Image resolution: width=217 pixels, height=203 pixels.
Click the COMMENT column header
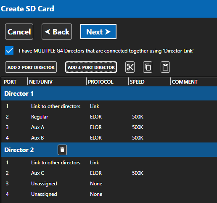(x=185, y=82)
